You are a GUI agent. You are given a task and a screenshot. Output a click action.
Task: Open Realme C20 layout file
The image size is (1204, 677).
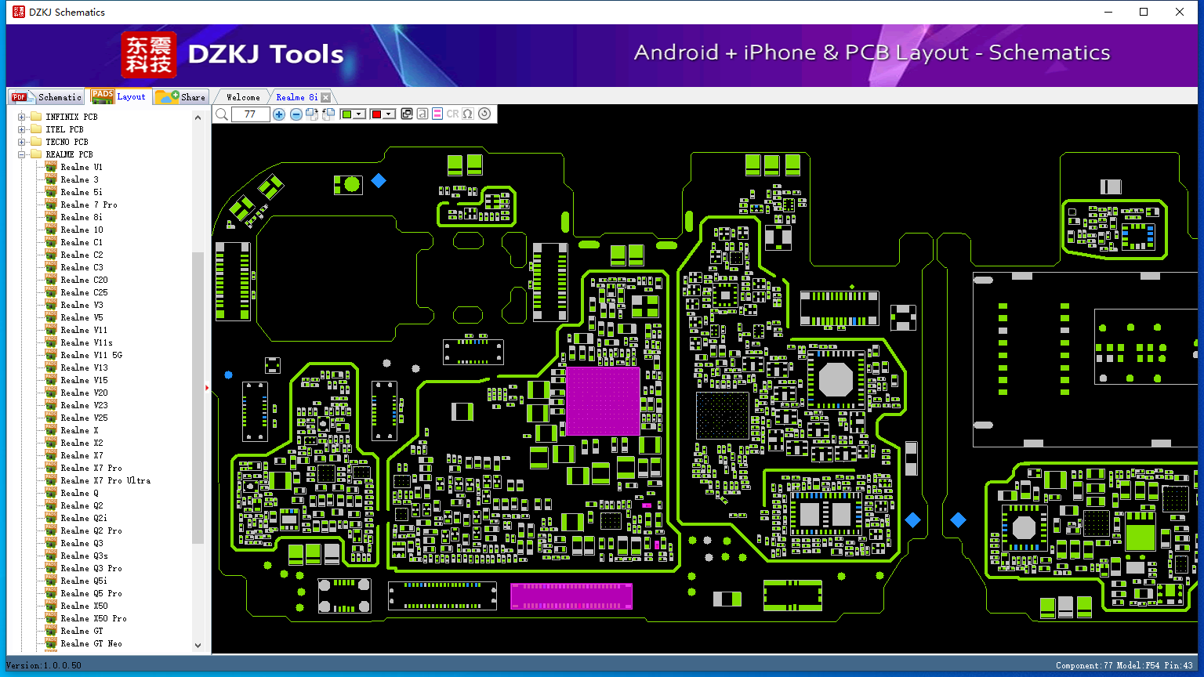click(84, 280)
